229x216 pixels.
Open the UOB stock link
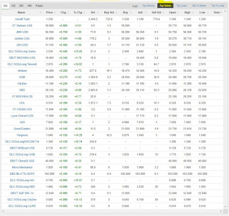point(22,77)
